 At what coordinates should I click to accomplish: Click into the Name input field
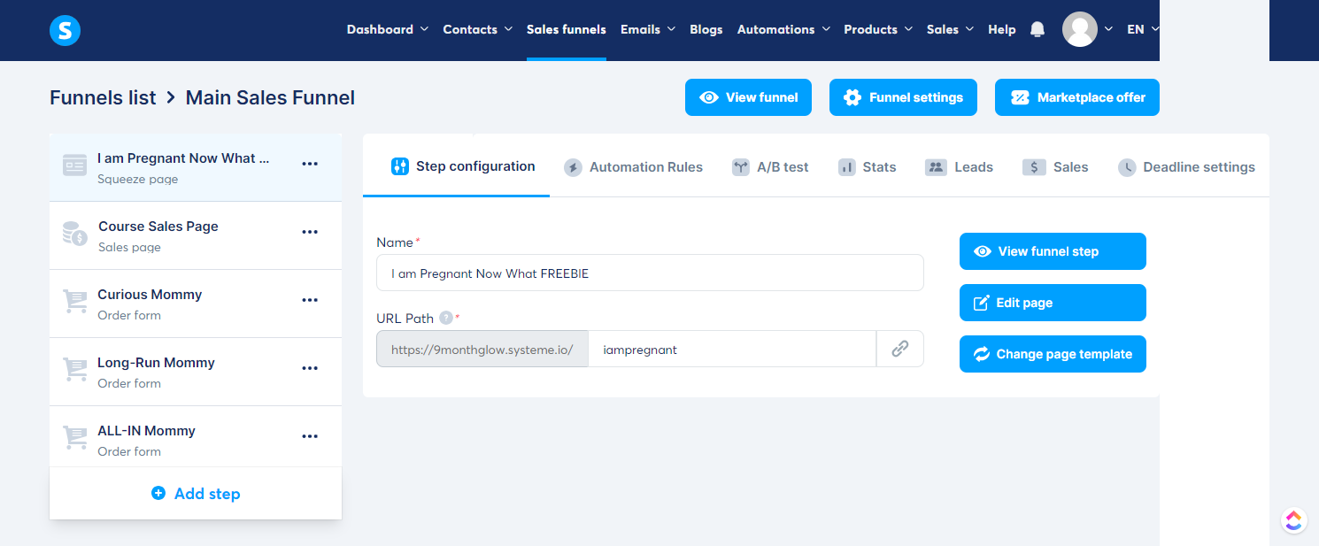(650, 273)
